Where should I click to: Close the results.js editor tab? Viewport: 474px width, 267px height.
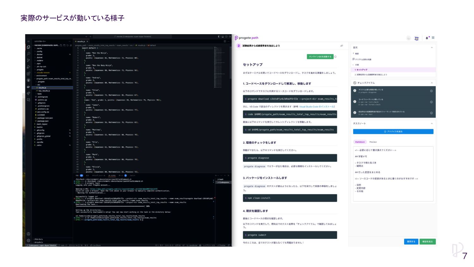point(88,41)
